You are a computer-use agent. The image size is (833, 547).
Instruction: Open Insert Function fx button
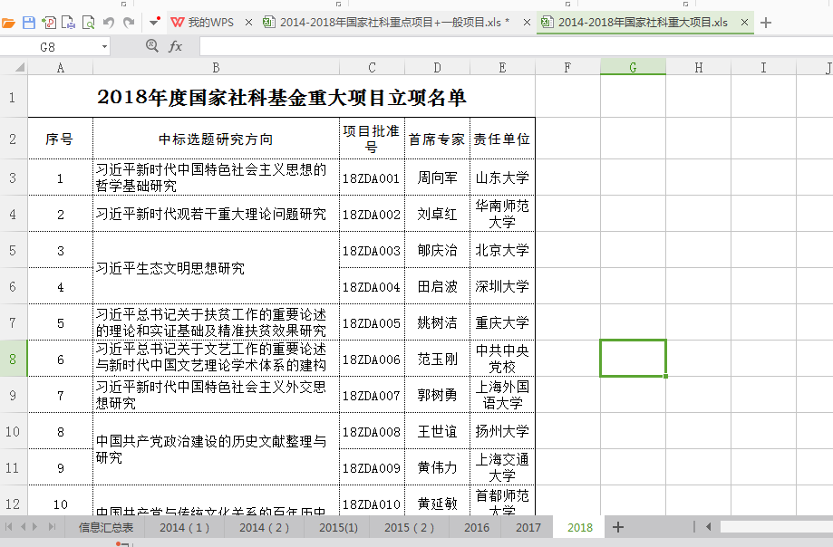(175, 47)
